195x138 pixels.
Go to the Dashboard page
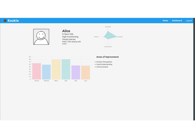point(177,21)
